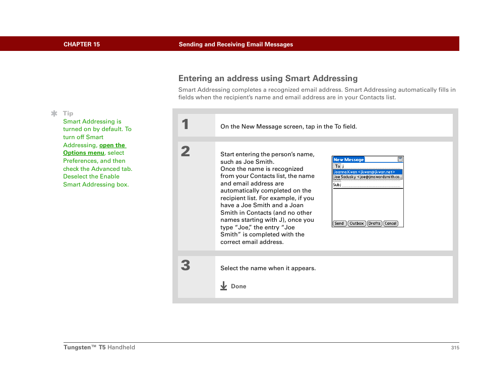Tap the Outbox button in New Message
This screenshot has height=372, width=481.
click(357, 223)
